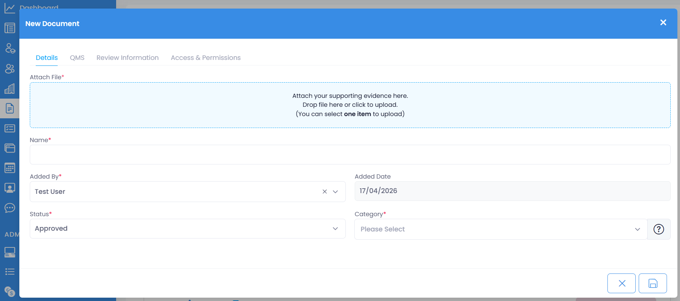Click the Name input field
The width and height of the screenshot is (680, 301).
pyautogui.click(x=350, y=154)
